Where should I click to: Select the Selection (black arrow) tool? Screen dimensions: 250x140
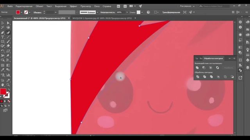pos(3,23)
